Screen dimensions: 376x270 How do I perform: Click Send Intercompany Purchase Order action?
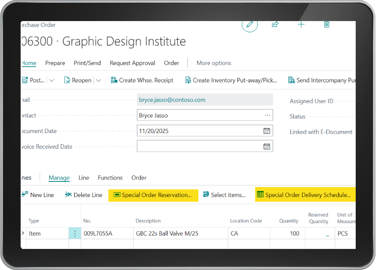(322, 80)
